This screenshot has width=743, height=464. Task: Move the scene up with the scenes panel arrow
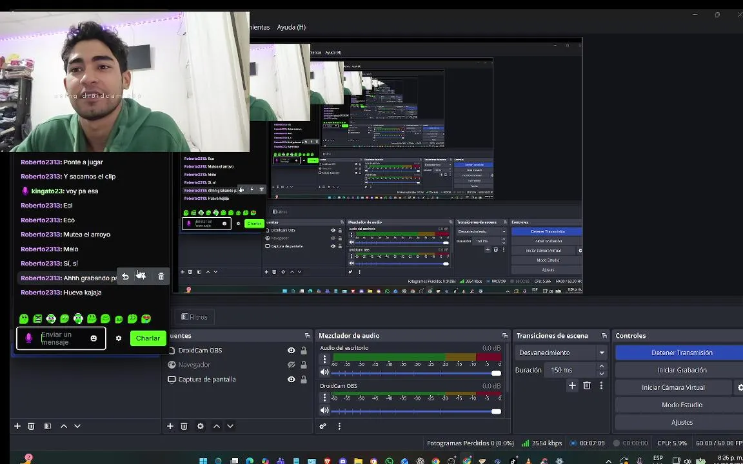tap(63, 426)
